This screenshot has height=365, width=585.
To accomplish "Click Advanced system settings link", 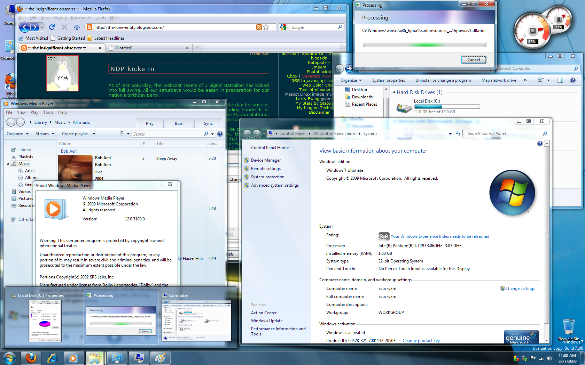I will 275,185.
